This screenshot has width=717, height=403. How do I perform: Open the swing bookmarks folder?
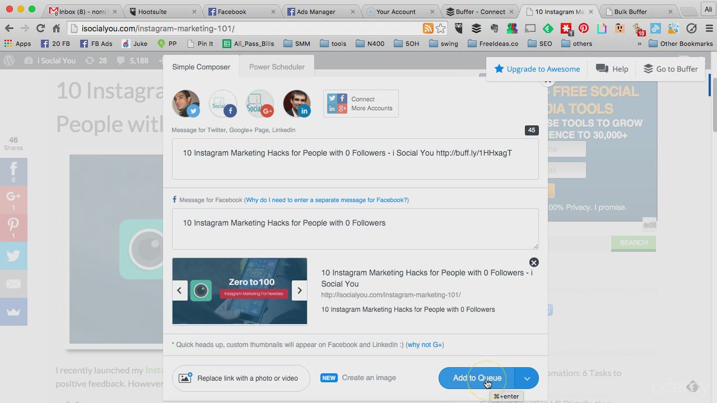coord(444,44)
